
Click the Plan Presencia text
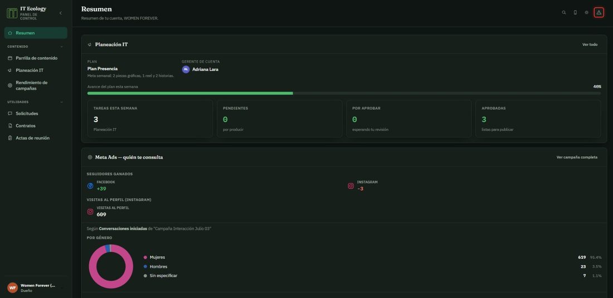pyautogui.click(x=103, y=68)
